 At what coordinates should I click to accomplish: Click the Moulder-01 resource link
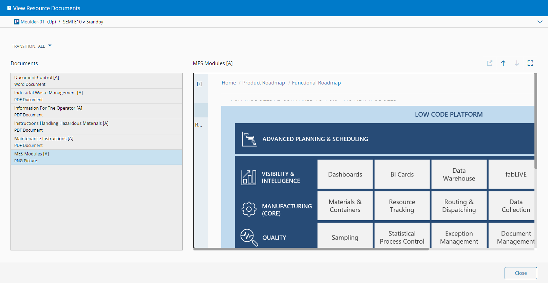[x=33, y=22]
